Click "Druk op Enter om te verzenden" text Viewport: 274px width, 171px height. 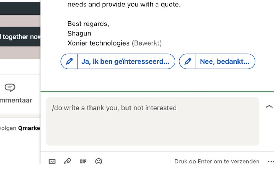pyautogui.click(x=217, y=161)
